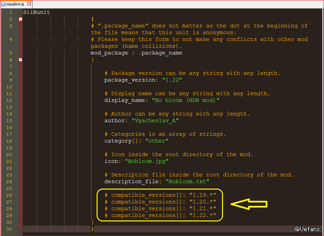
Task: Click the description_file value "Nobloom.txt"
Action: [187, 181]
